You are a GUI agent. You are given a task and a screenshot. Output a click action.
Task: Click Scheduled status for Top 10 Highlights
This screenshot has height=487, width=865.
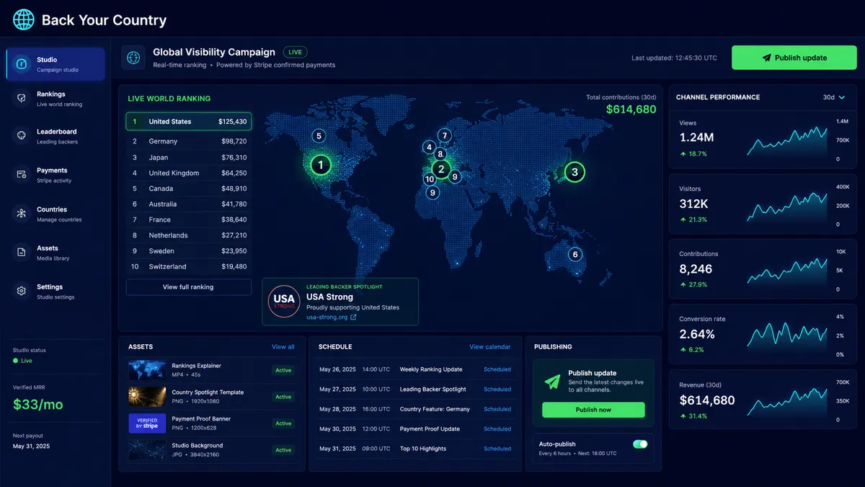click(x=497, y=449)
